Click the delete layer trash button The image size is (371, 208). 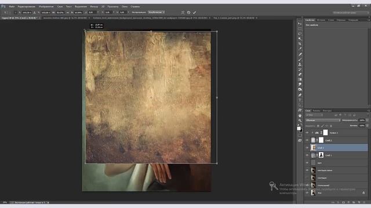[364, 202]
